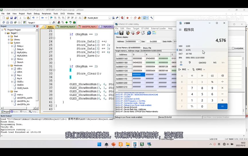Switch to stm32f10x_flash.h editor tab
The width and height of the screenshot is (248, 156).
point(66,27)
